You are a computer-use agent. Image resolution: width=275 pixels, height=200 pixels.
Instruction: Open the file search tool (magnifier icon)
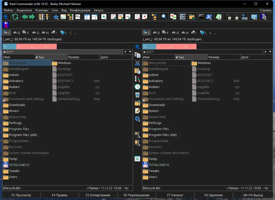pyautogui.click(x=164, y=17)
